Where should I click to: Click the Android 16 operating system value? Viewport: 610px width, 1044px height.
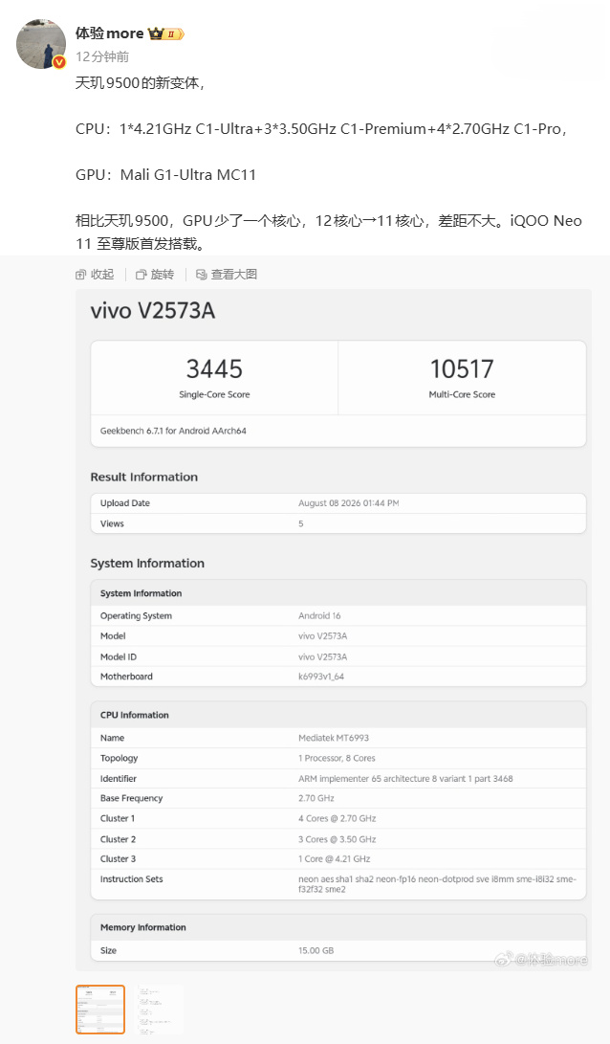click(319, 616)
